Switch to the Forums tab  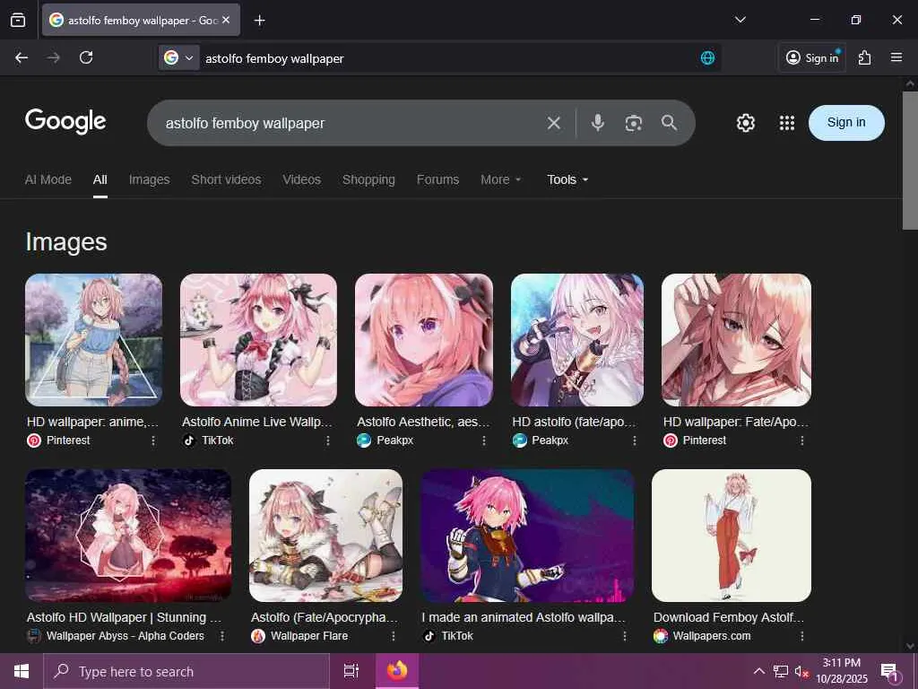(x=437, y=179)
